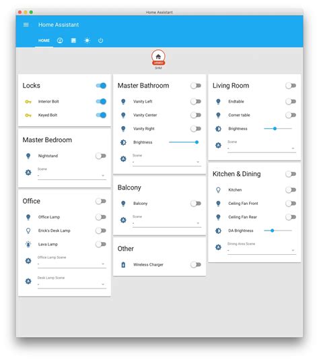Turn on the Balcony light switch
This screenshot has width=319, height=360.
coord(196,204)
